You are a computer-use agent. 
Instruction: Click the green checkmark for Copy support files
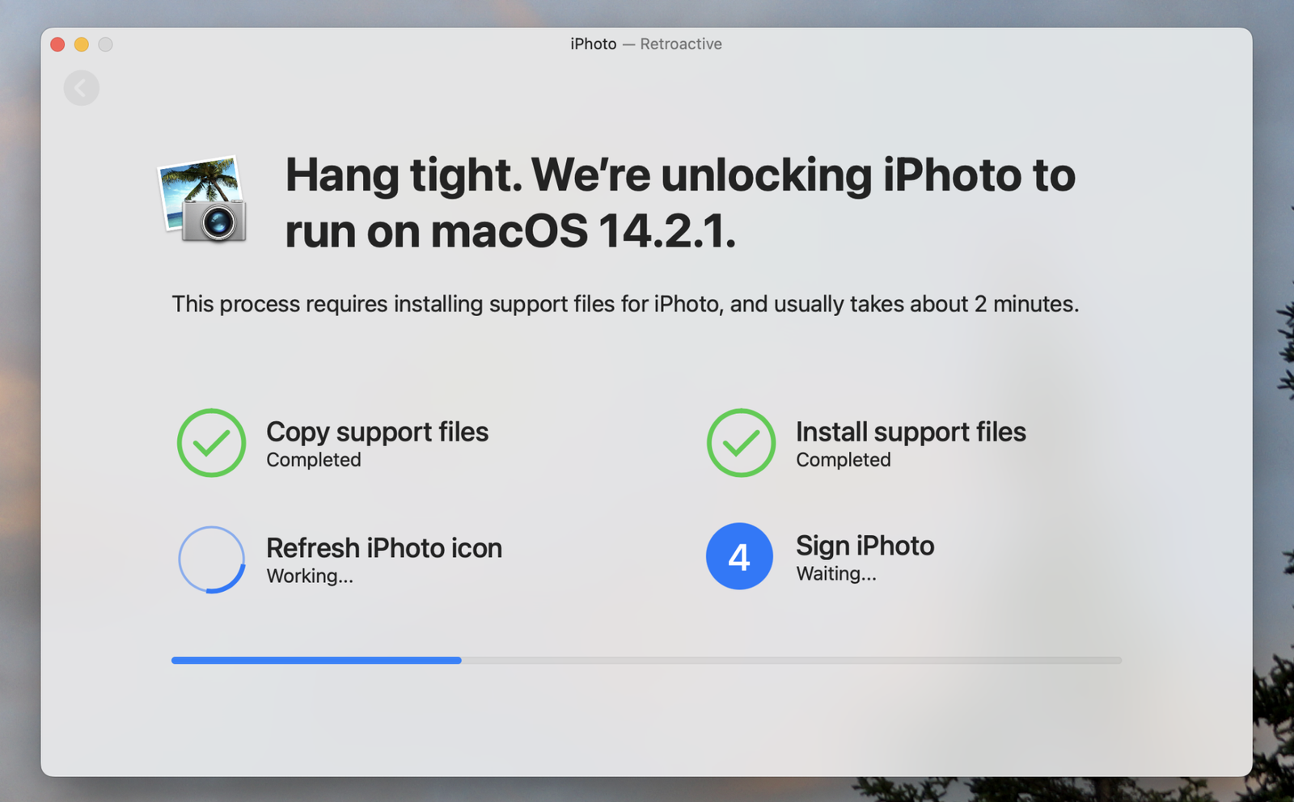(211, 442)
